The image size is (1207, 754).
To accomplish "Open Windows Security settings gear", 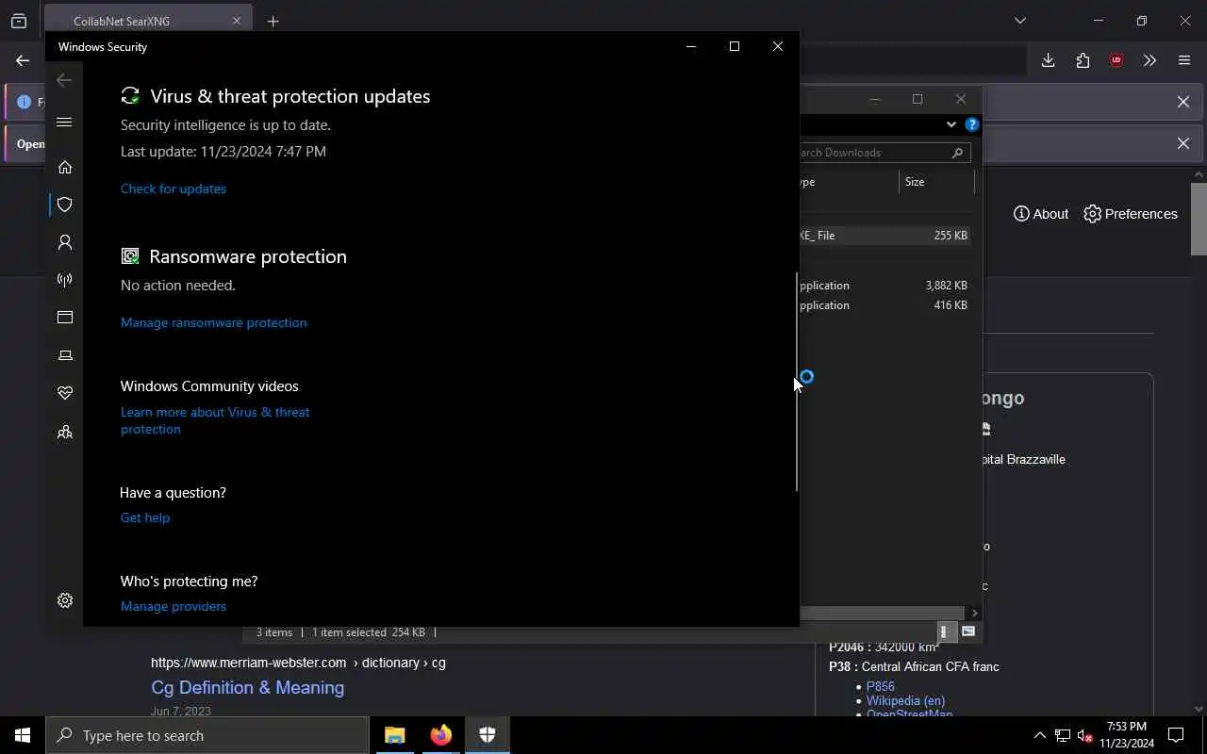I will [x=65, y=600].
